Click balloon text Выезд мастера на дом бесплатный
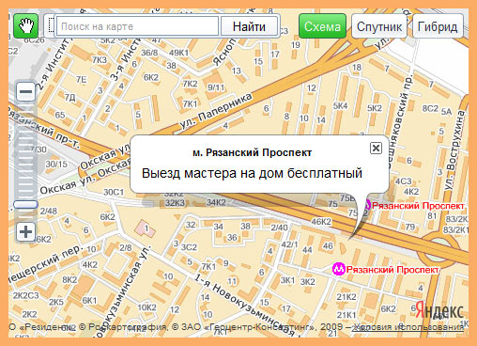This screenshot has width=477, height=346. tap(252, 173)
